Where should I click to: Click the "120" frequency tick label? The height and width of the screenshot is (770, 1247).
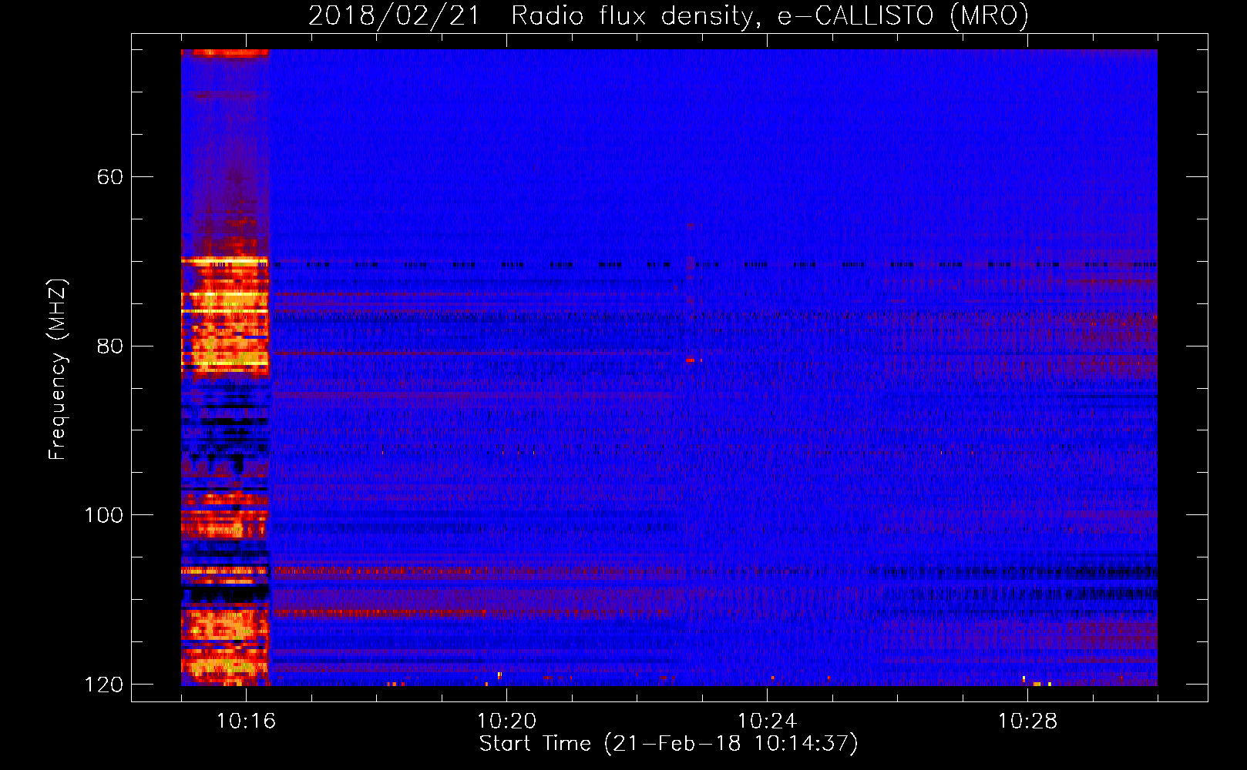[103, 685]
